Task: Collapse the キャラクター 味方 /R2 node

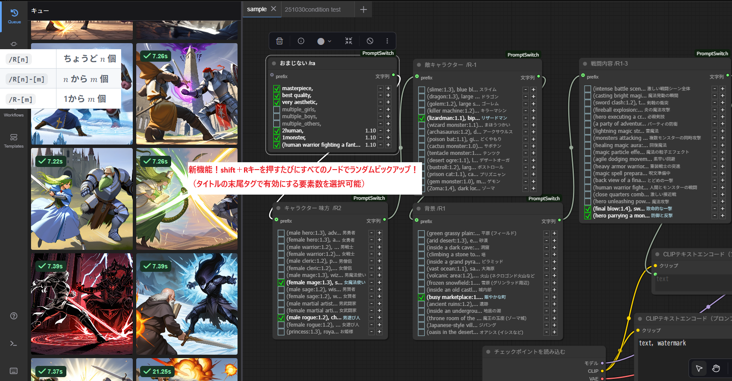Action: click(x=278, y=208)
